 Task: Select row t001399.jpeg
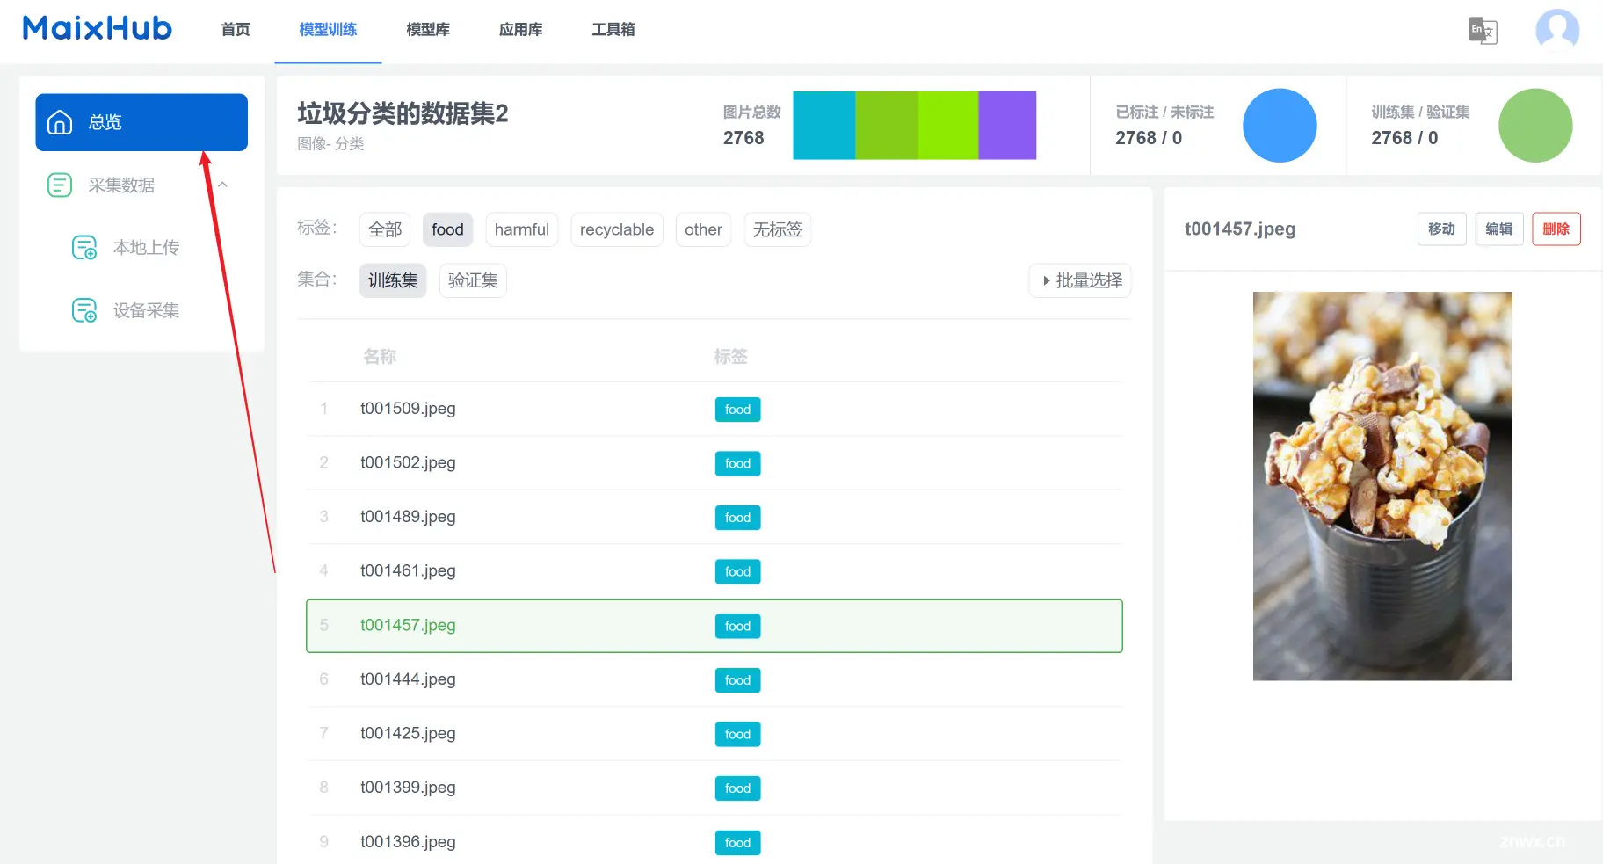[x=714, y=788]
